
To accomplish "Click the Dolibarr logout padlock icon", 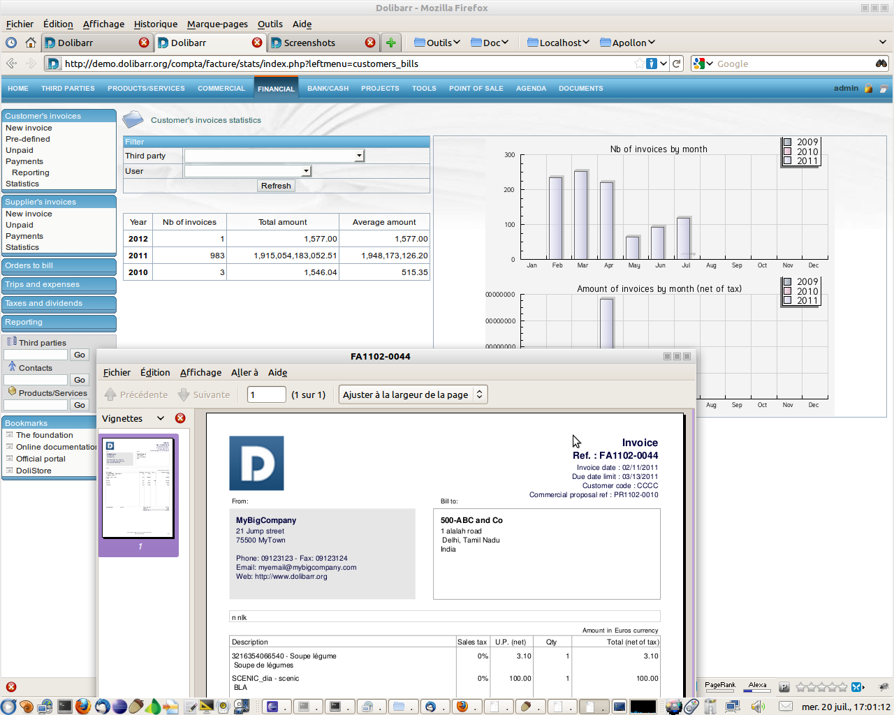I will [x=869, y=89].
